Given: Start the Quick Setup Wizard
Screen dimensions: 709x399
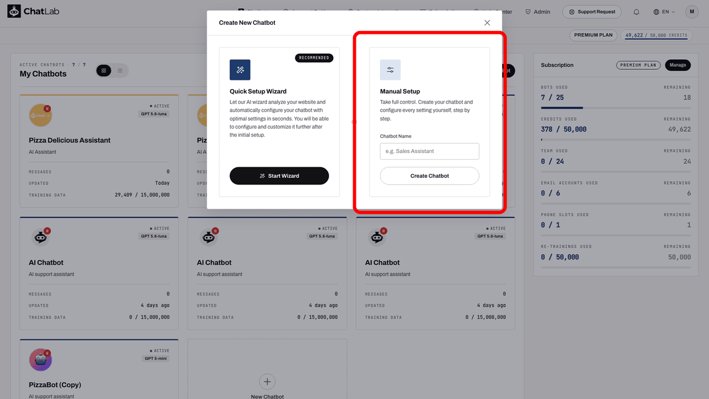Looking at the screenshot, I should coord(279,176).
